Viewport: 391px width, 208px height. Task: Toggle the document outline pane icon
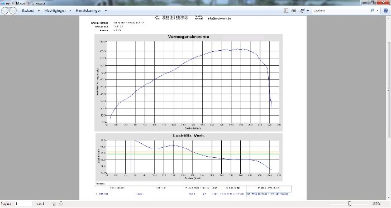[x=286, y=11]
